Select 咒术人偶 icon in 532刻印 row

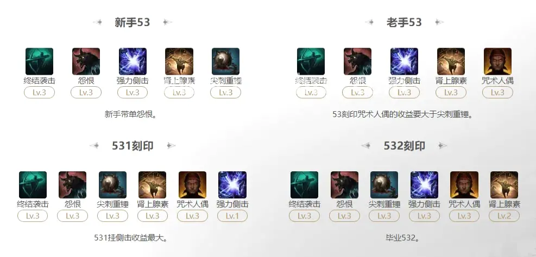pyautogui.click(x=464, y=185)
